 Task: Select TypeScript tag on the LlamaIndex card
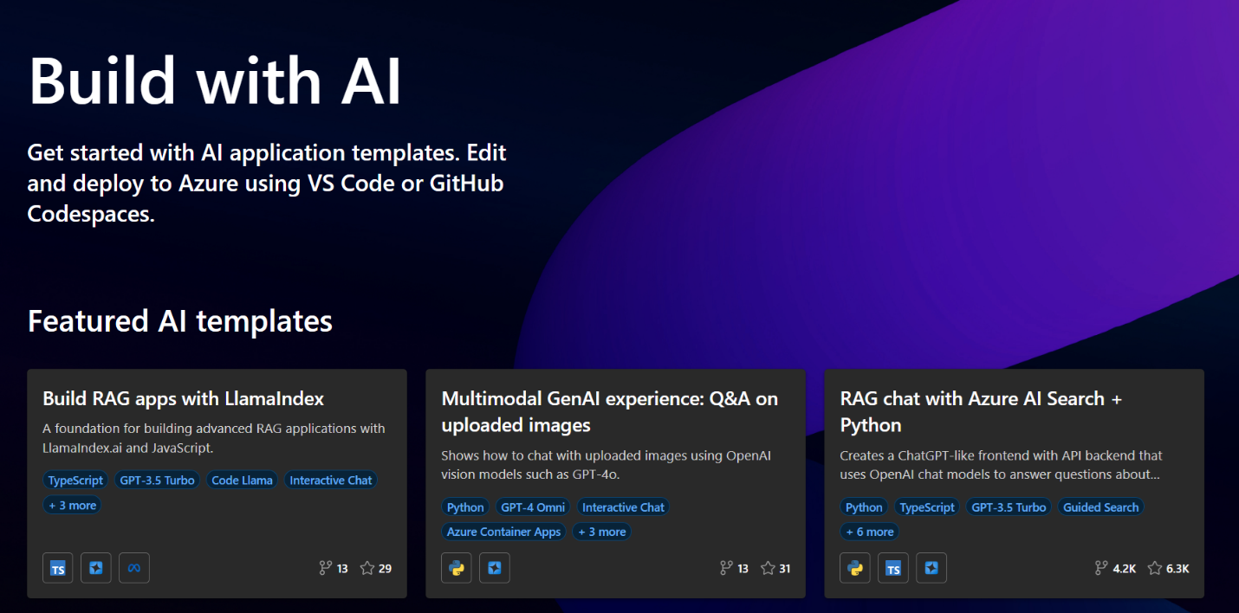coord(76,480)
